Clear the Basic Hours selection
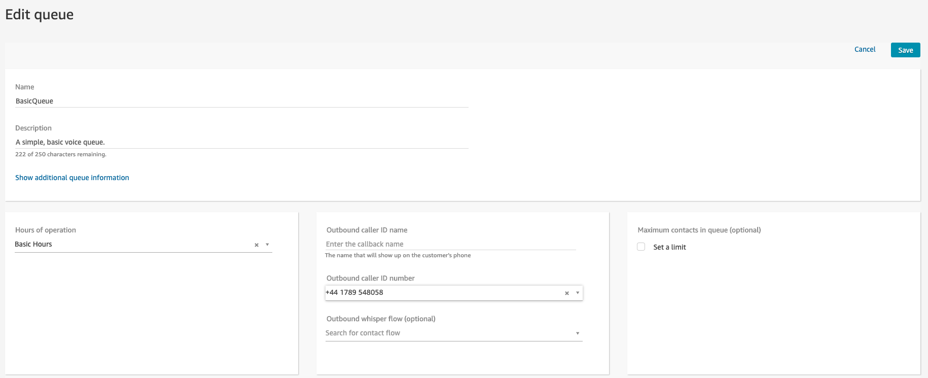 (x=257, y=245)
